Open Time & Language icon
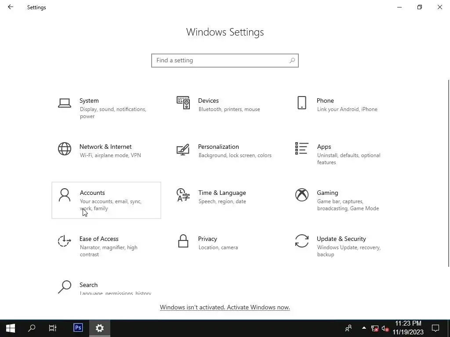This screenshot has height=337, width=450. point(183,195)
